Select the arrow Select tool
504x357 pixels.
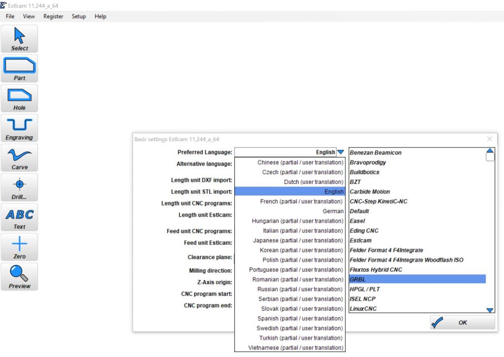point(20,38)
